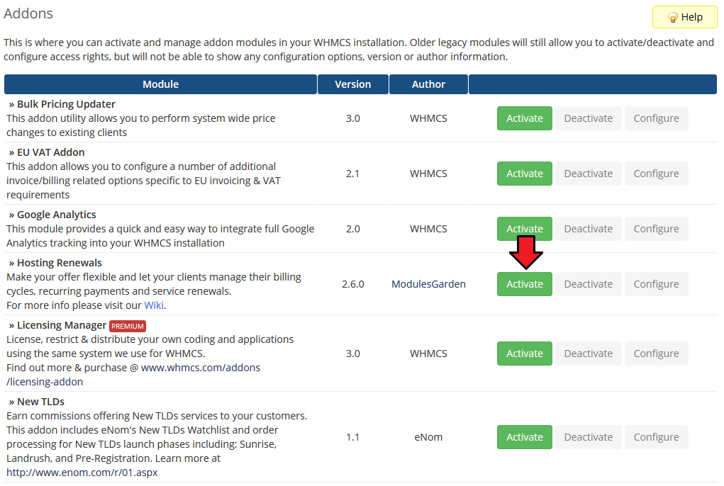
Task: Configure the Licensing Manager addon
Action: coord(656,354)
